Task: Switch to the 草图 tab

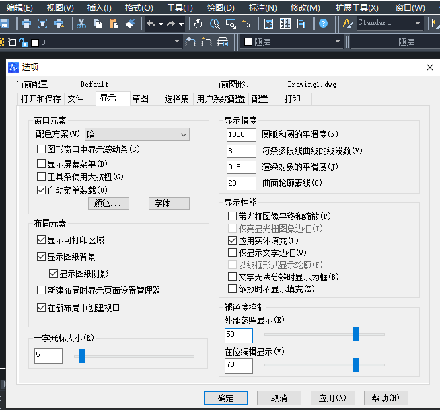Action: (140, 99)
